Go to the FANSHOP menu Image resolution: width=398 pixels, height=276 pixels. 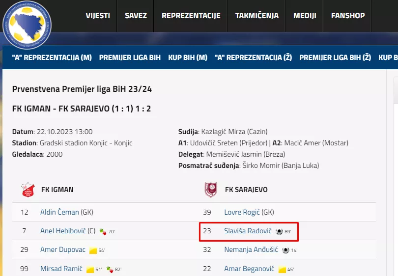[x=348, y=16]
